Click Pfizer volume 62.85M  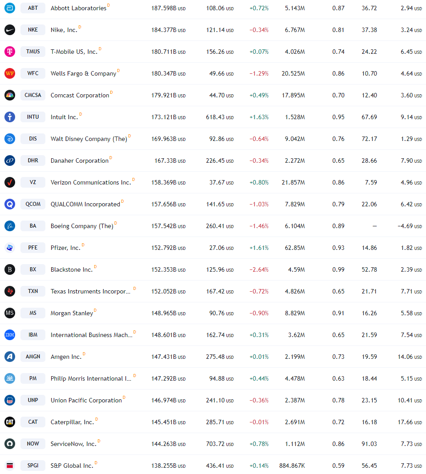tap(295, 248)
